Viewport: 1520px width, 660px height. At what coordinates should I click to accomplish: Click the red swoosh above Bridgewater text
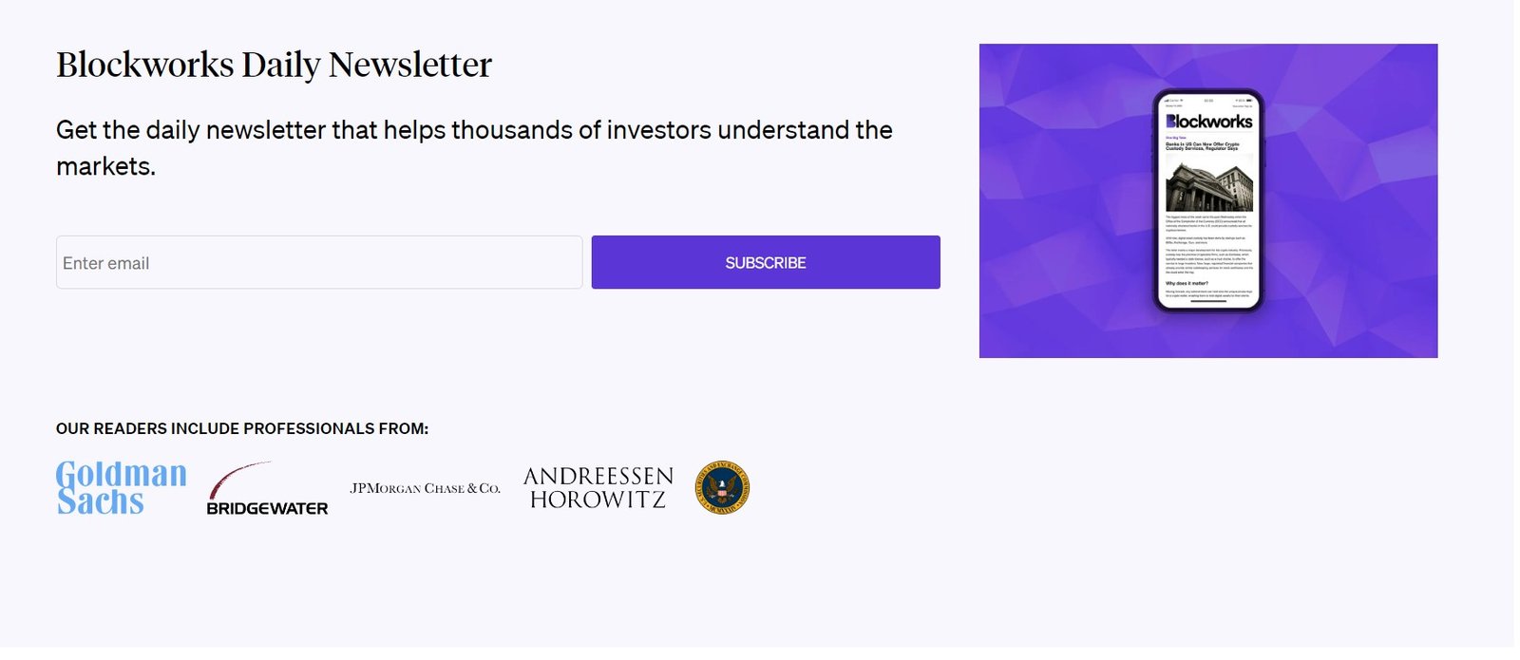point(238,479)
